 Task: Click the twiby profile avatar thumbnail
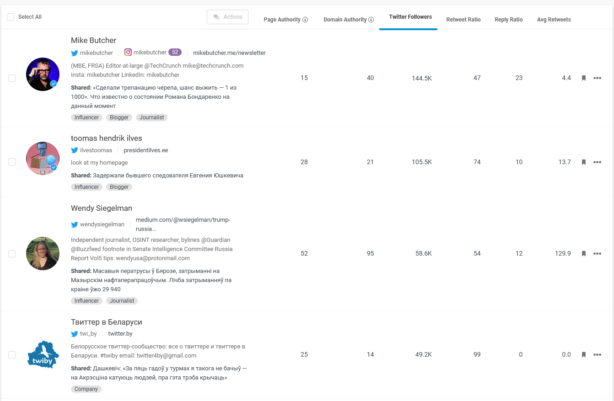click(43, 355)
